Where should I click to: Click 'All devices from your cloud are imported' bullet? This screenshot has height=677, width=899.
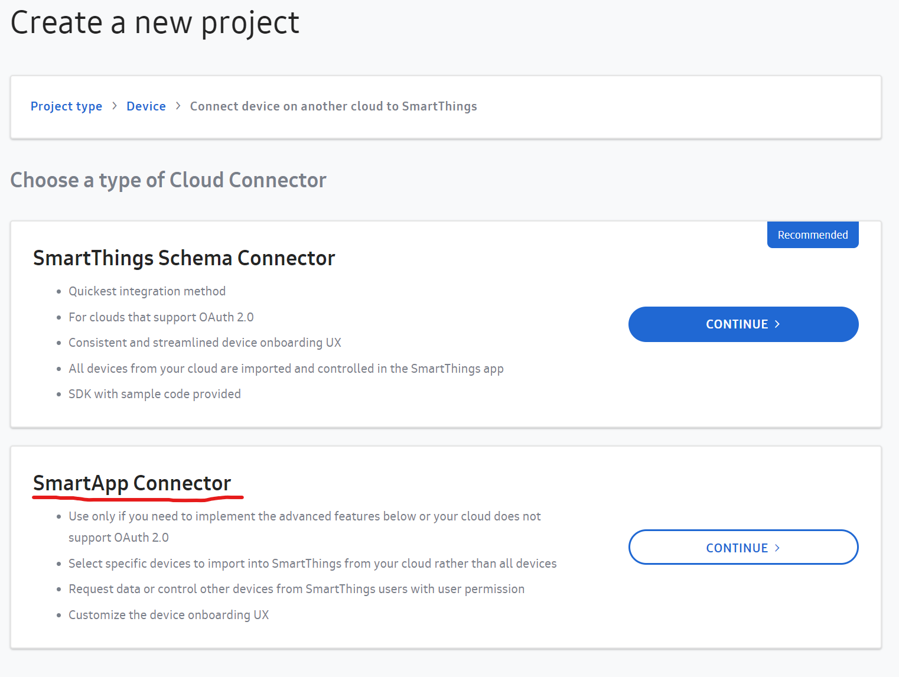pos(286,369)
